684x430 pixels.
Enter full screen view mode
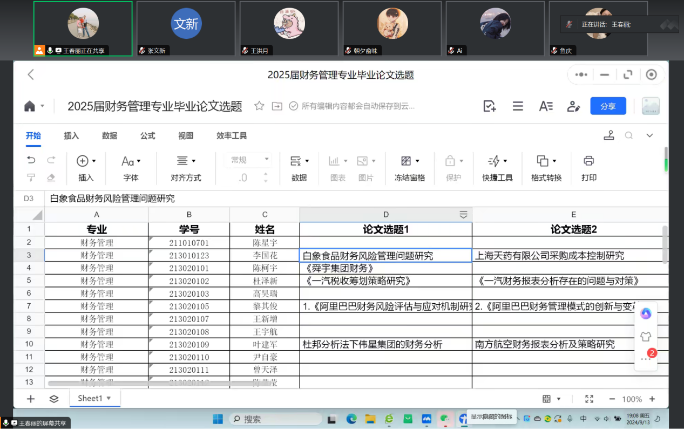pos(589,399)
